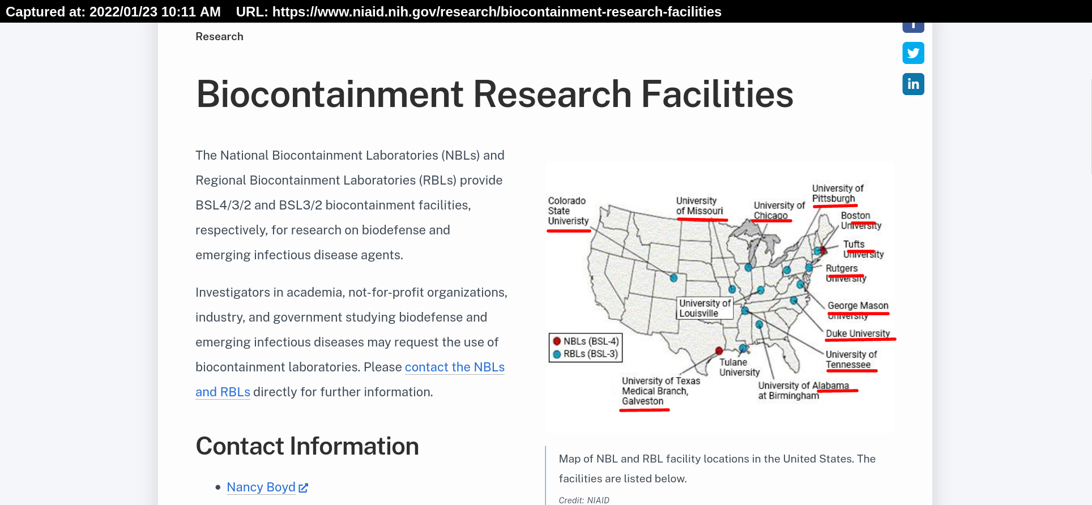The image size is (1092, 505).
Task: Click the 'University of Alabama at Birmingham' label
Action: click(x=803, y=391)
